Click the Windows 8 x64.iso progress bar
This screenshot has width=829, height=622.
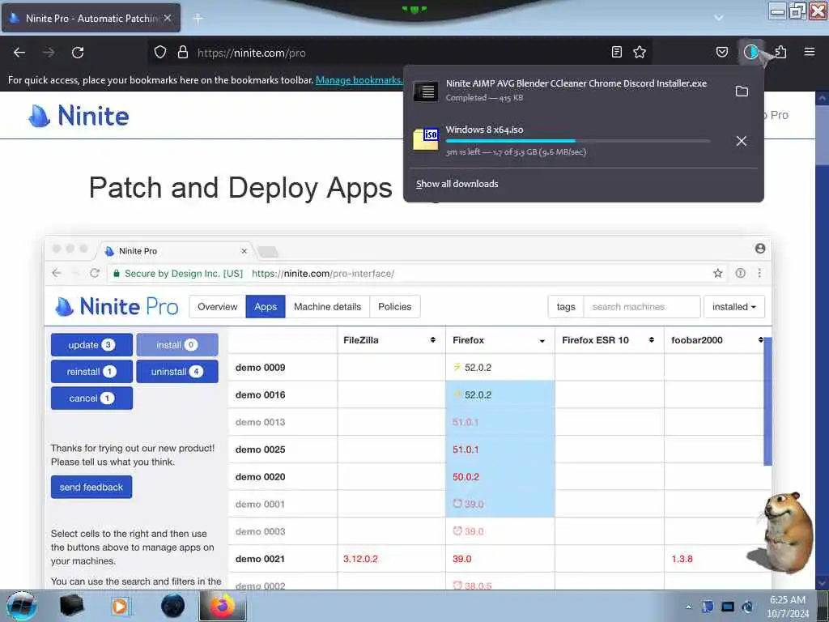pyautogui.click(x=578, y=141)
